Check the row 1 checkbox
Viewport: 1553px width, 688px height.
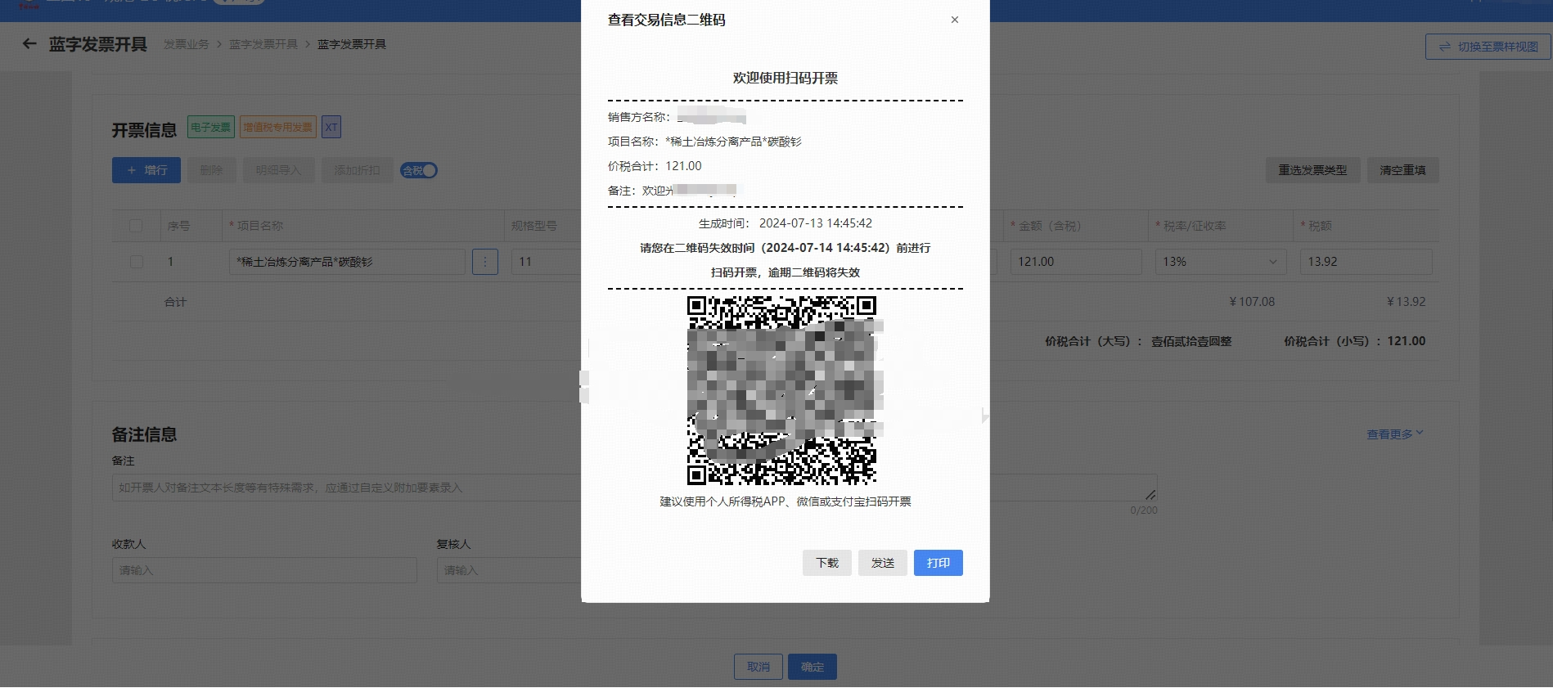(136, 262)
